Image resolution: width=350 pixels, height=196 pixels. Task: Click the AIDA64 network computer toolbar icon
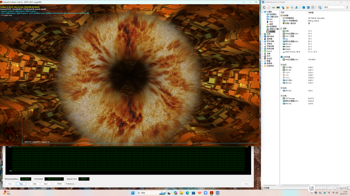tap(283, 7)
